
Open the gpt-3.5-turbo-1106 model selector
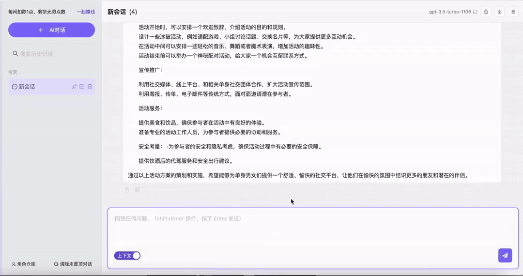[x=453, y=12]
